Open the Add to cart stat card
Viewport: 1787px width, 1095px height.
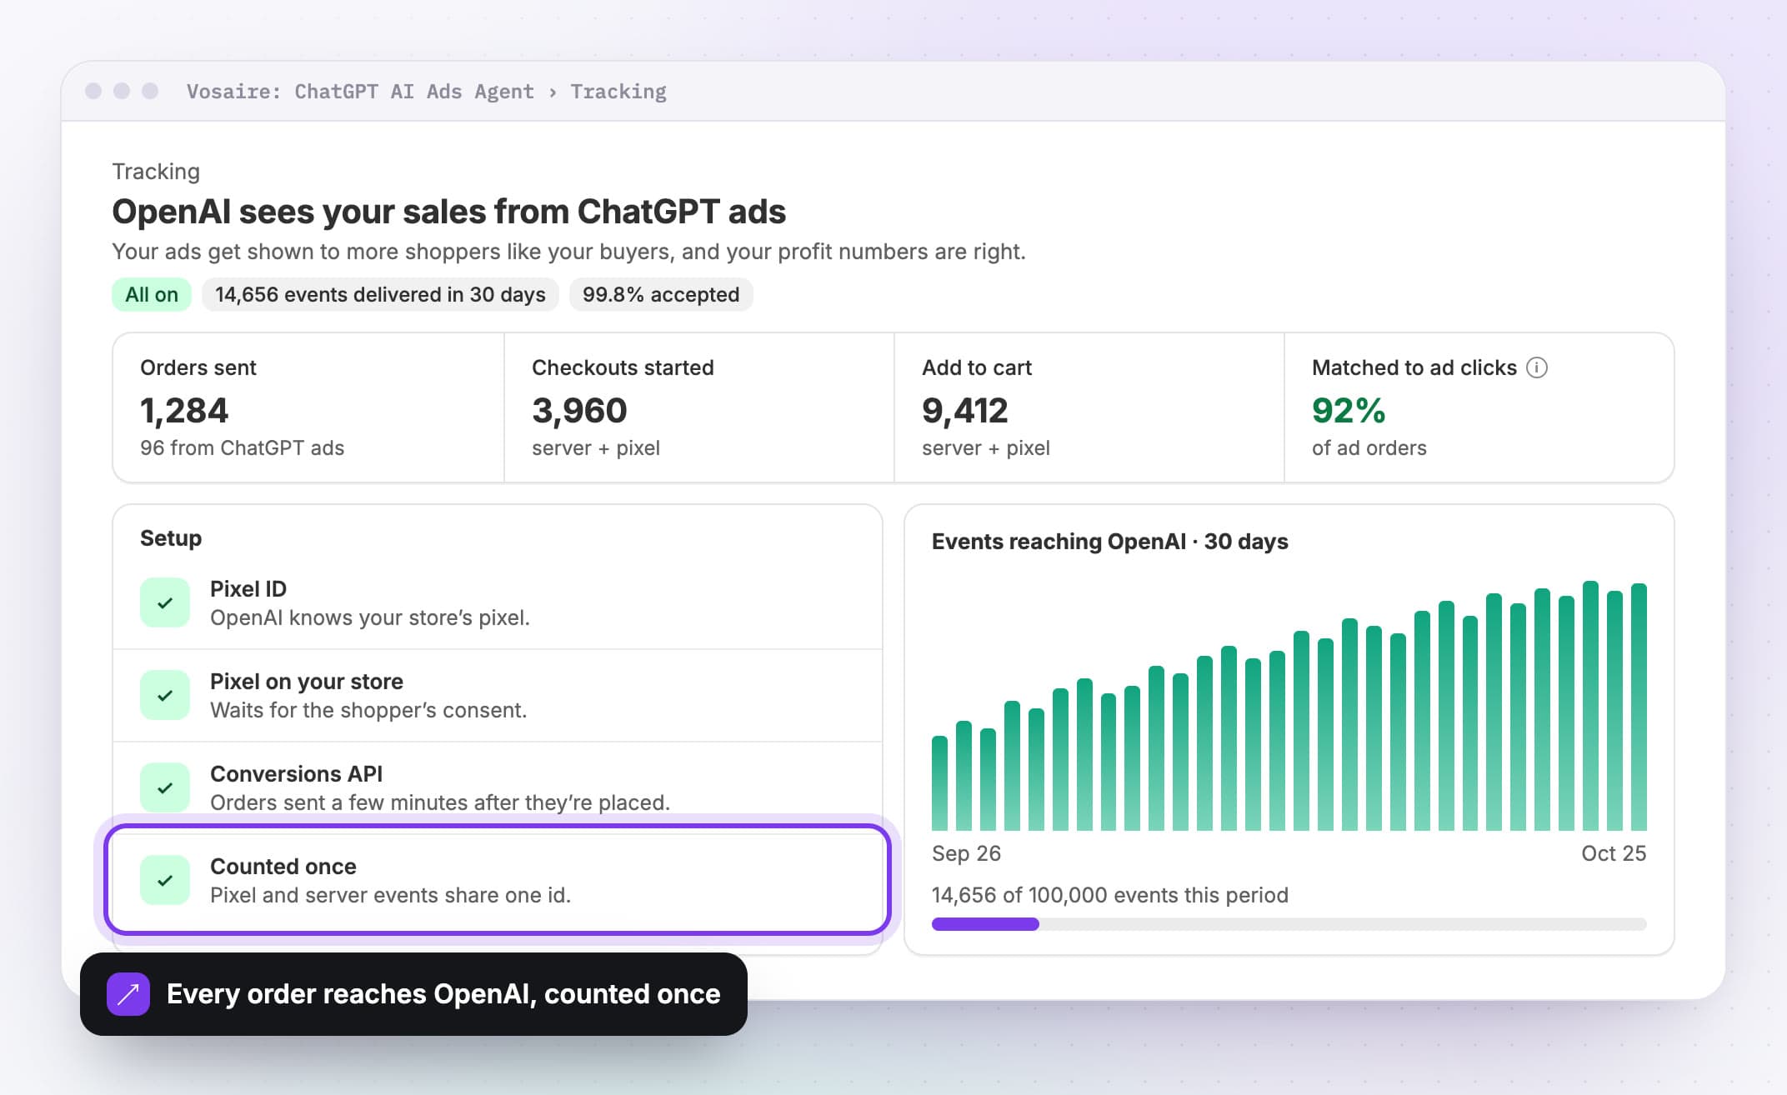pos(1089,407)
